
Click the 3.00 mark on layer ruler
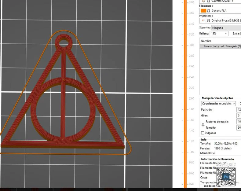(192, 45)
